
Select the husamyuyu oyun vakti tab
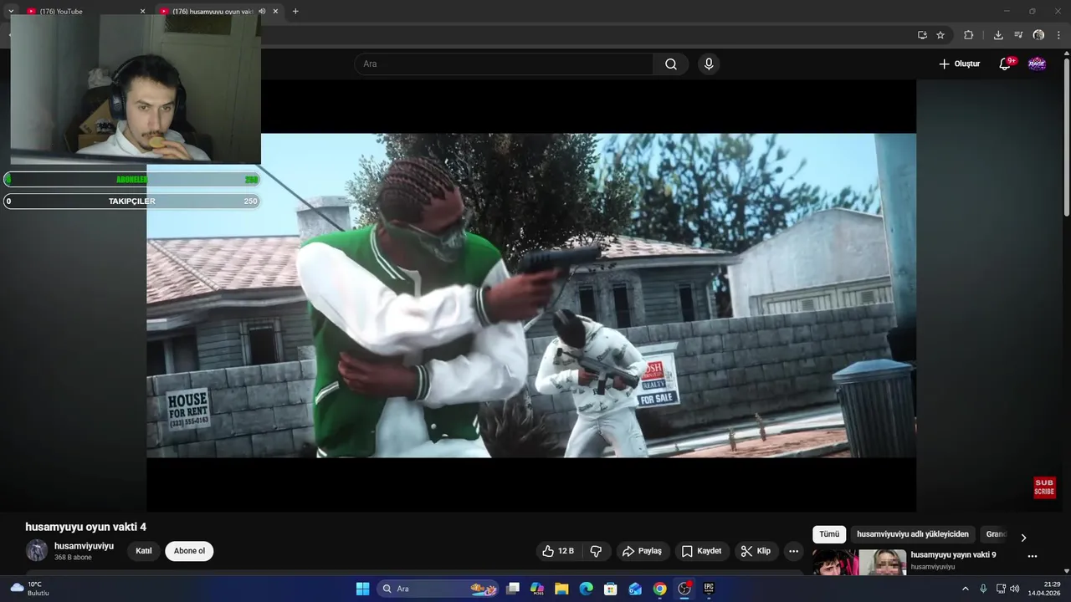click(x=213, y=12)
